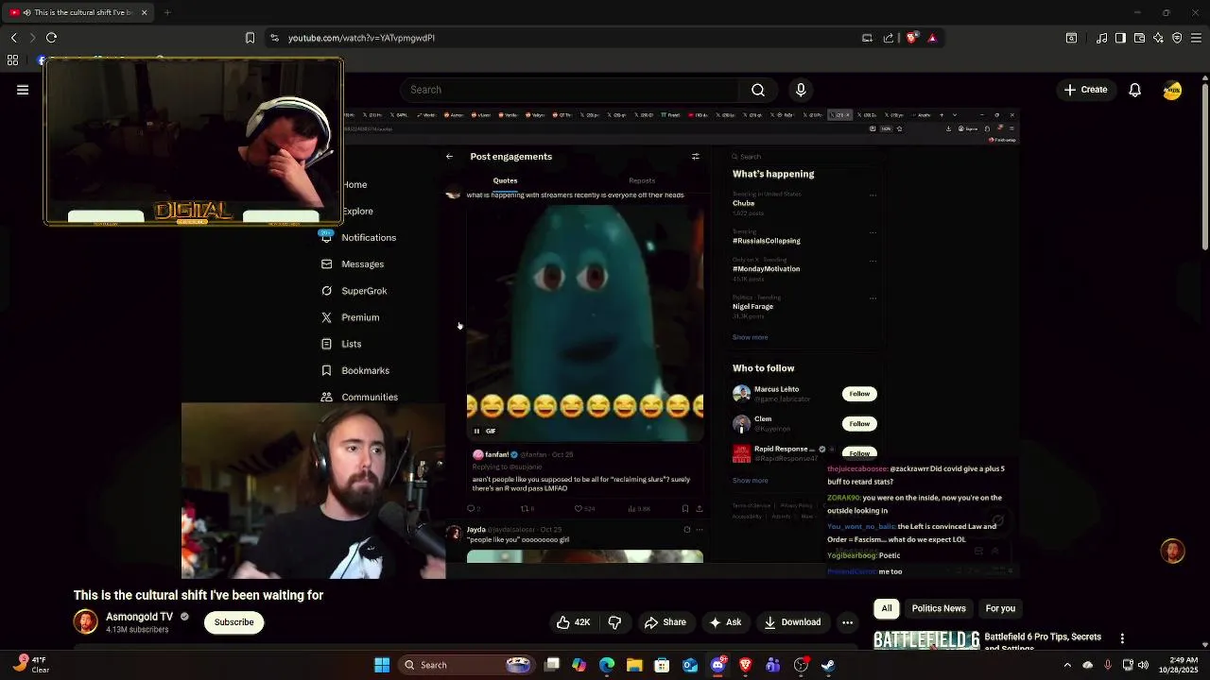This screenshot has height=680, width=1210.
Task: Expand the hidden system tray icons
Action: (x=1067, y=665)
